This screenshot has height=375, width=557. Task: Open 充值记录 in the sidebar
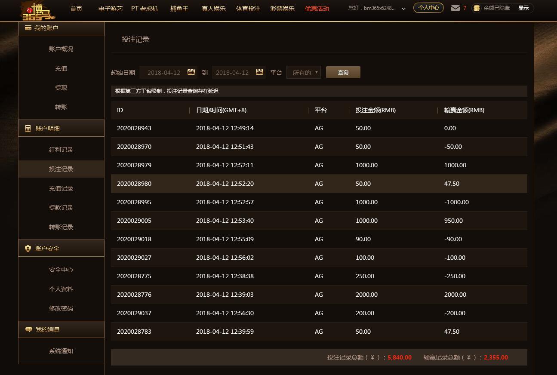coord(61,188)
